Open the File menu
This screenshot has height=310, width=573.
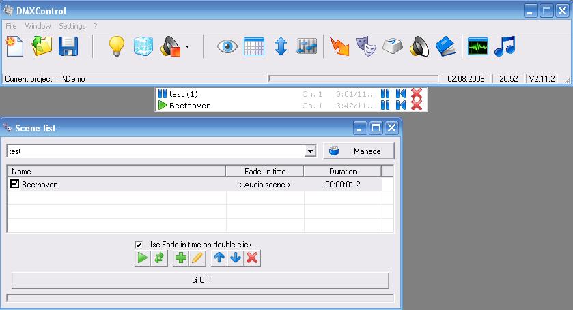pyautogui.click(x=11, y=26)
